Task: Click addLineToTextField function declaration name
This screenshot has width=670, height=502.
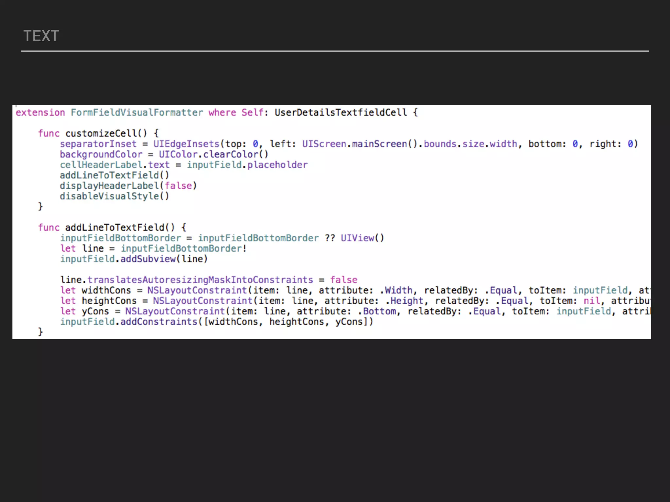Action: [115, 227]
